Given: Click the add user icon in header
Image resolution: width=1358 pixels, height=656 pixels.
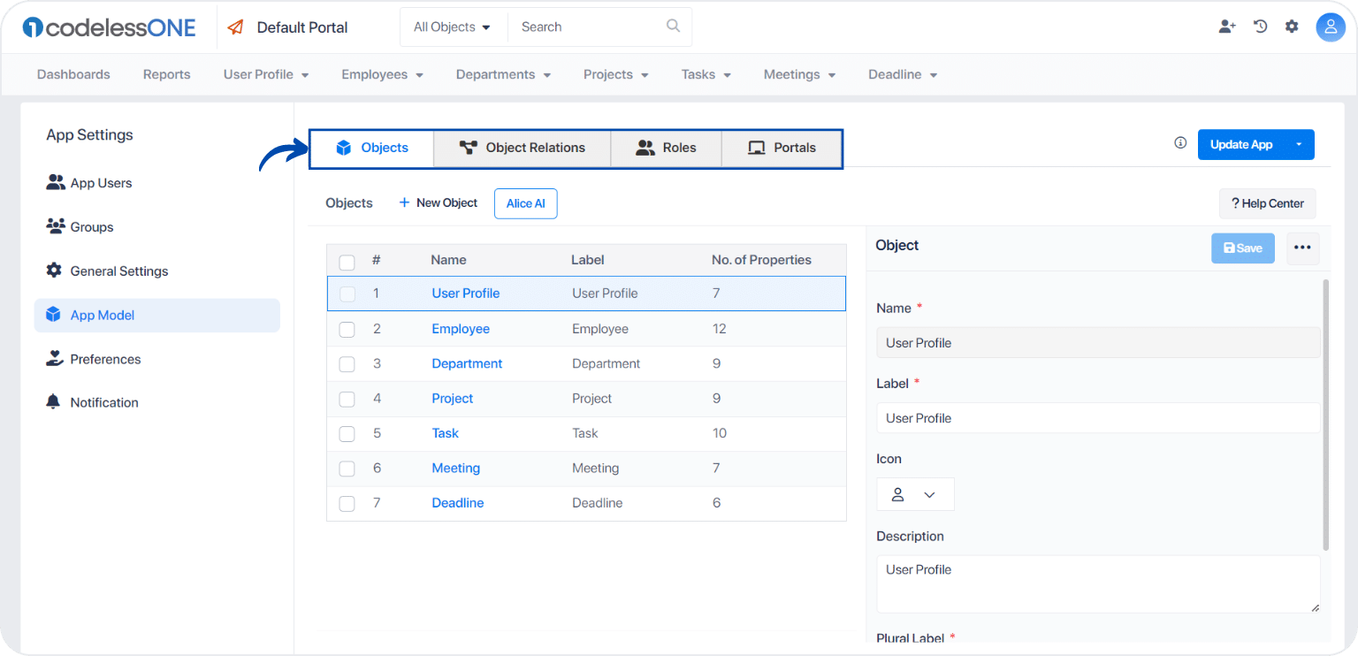Looking at the screenshot, I should [1227, 27].
